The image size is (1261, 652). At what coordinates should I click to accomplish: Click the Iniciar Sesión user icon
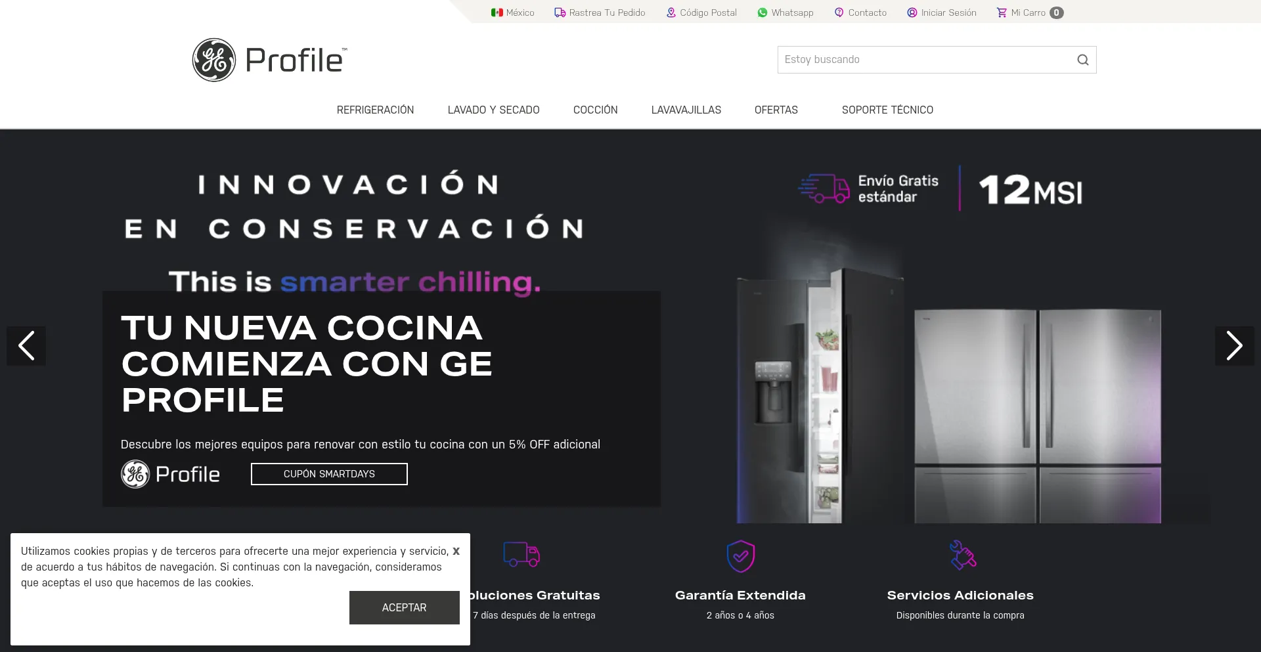(x=912, y=12)
